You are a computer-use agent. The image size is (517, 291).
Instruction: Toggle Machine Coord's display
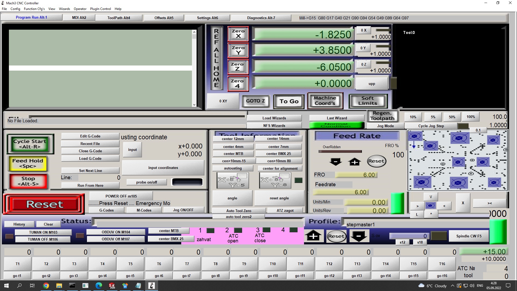(x=325, y=101)
